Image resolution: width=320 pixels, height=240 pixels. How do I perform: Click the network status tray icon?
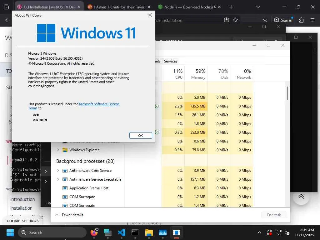coord(279,232)
